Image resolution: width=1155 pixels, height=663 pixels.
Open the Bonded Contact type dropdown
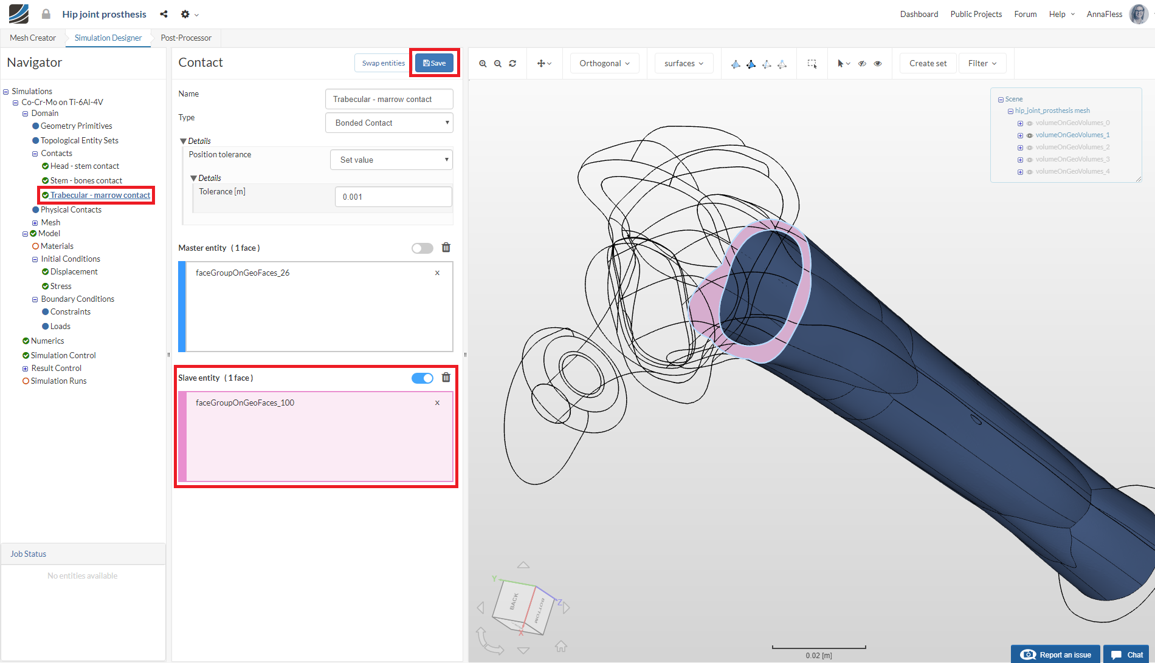pos(389,123)
